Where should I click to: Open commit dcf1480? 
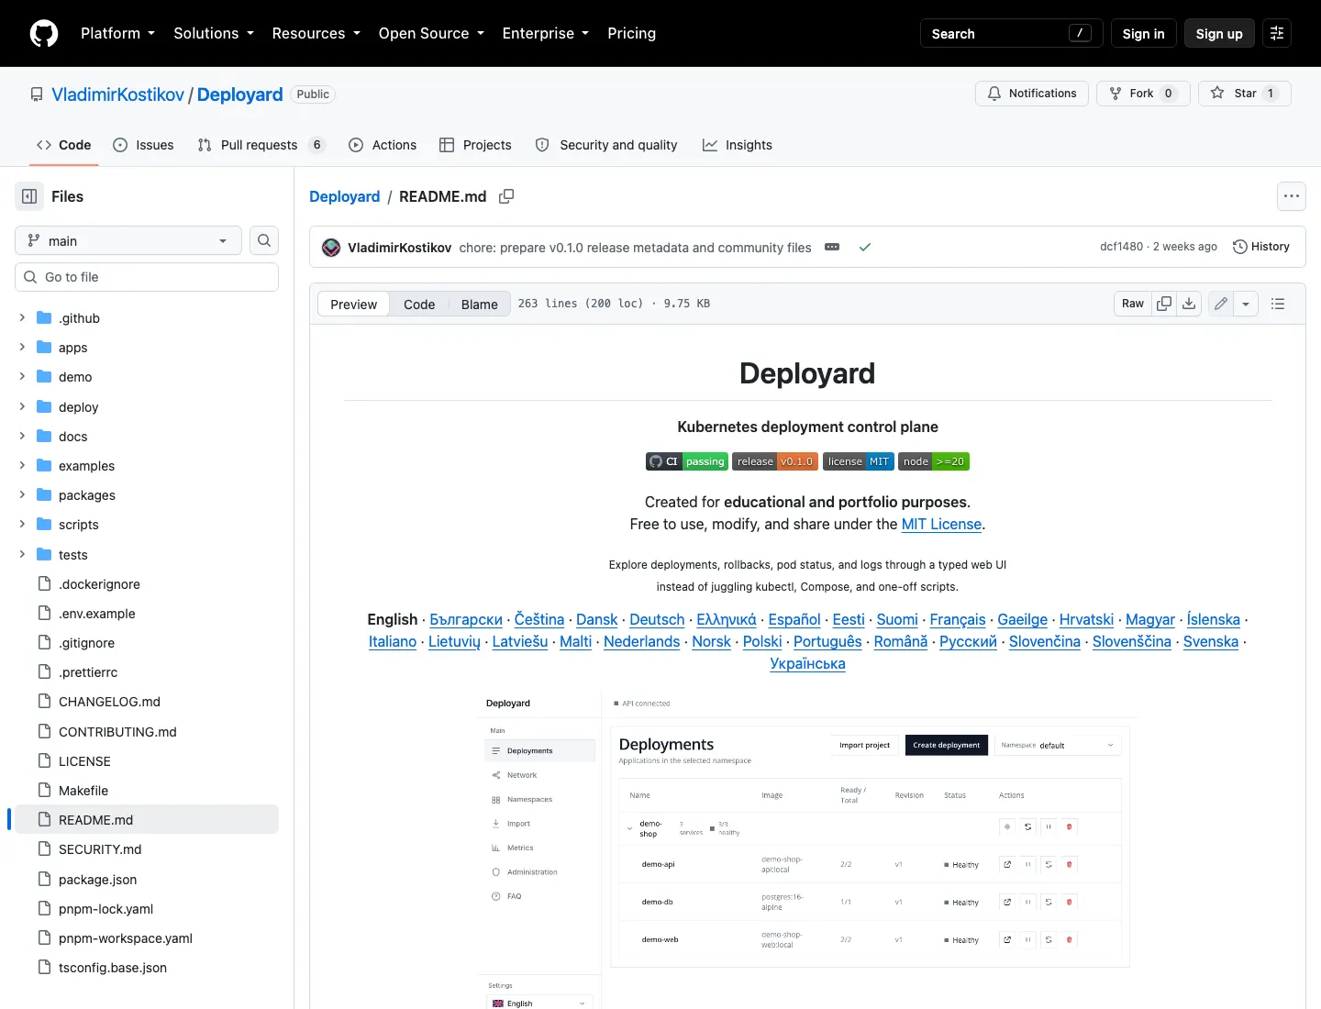pyautogui.click(x=1122, y=247)
